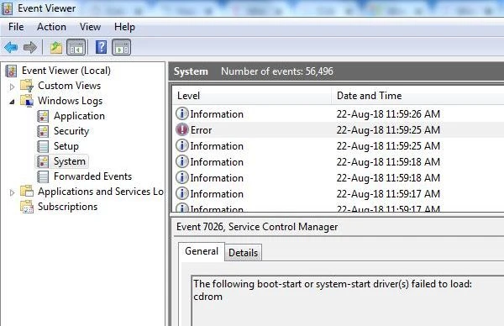Click the 22-Aug-18 11:59:26 AM timestamp
This screenshot has height=326, width=504.
(x=388, y=114)
